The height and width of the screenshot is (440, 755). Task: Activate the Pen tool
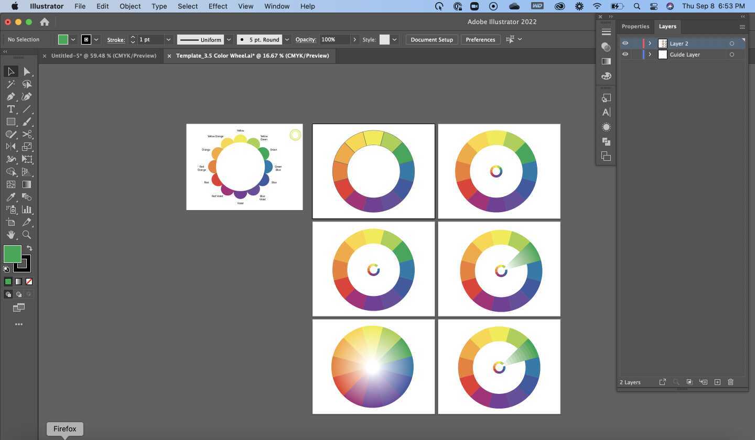pos(11,97)
